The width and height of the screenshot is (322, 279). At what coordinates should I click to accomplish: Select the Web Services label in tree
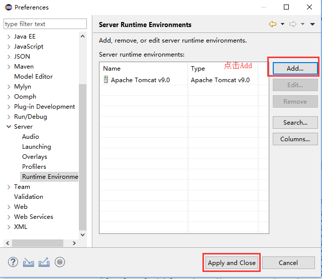click(x=34, y=217)
